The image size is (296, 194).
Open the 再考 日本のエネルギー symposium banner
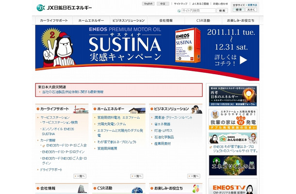233,96
